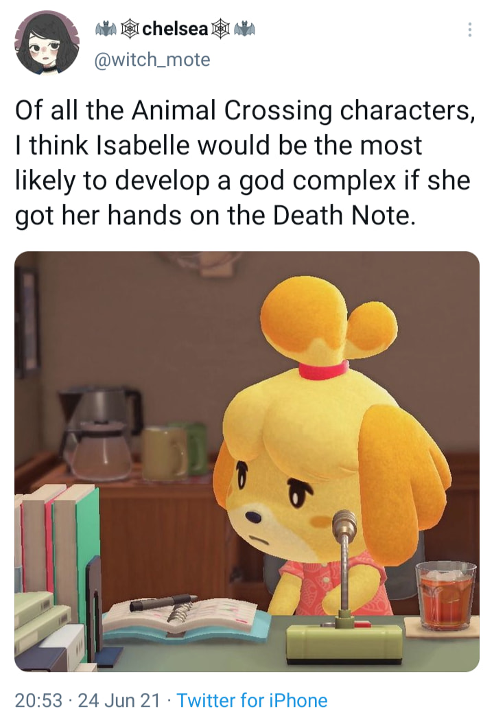Click the display name chelsea
The width and height of the screenshot is (494, 720).
coord(175,28)
